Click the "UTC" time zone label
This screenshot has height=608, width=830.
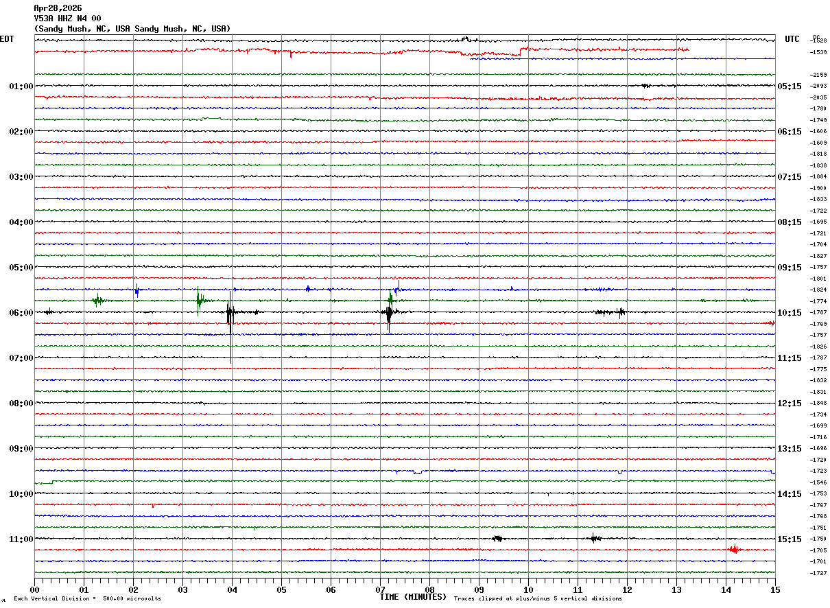[792, 39]
